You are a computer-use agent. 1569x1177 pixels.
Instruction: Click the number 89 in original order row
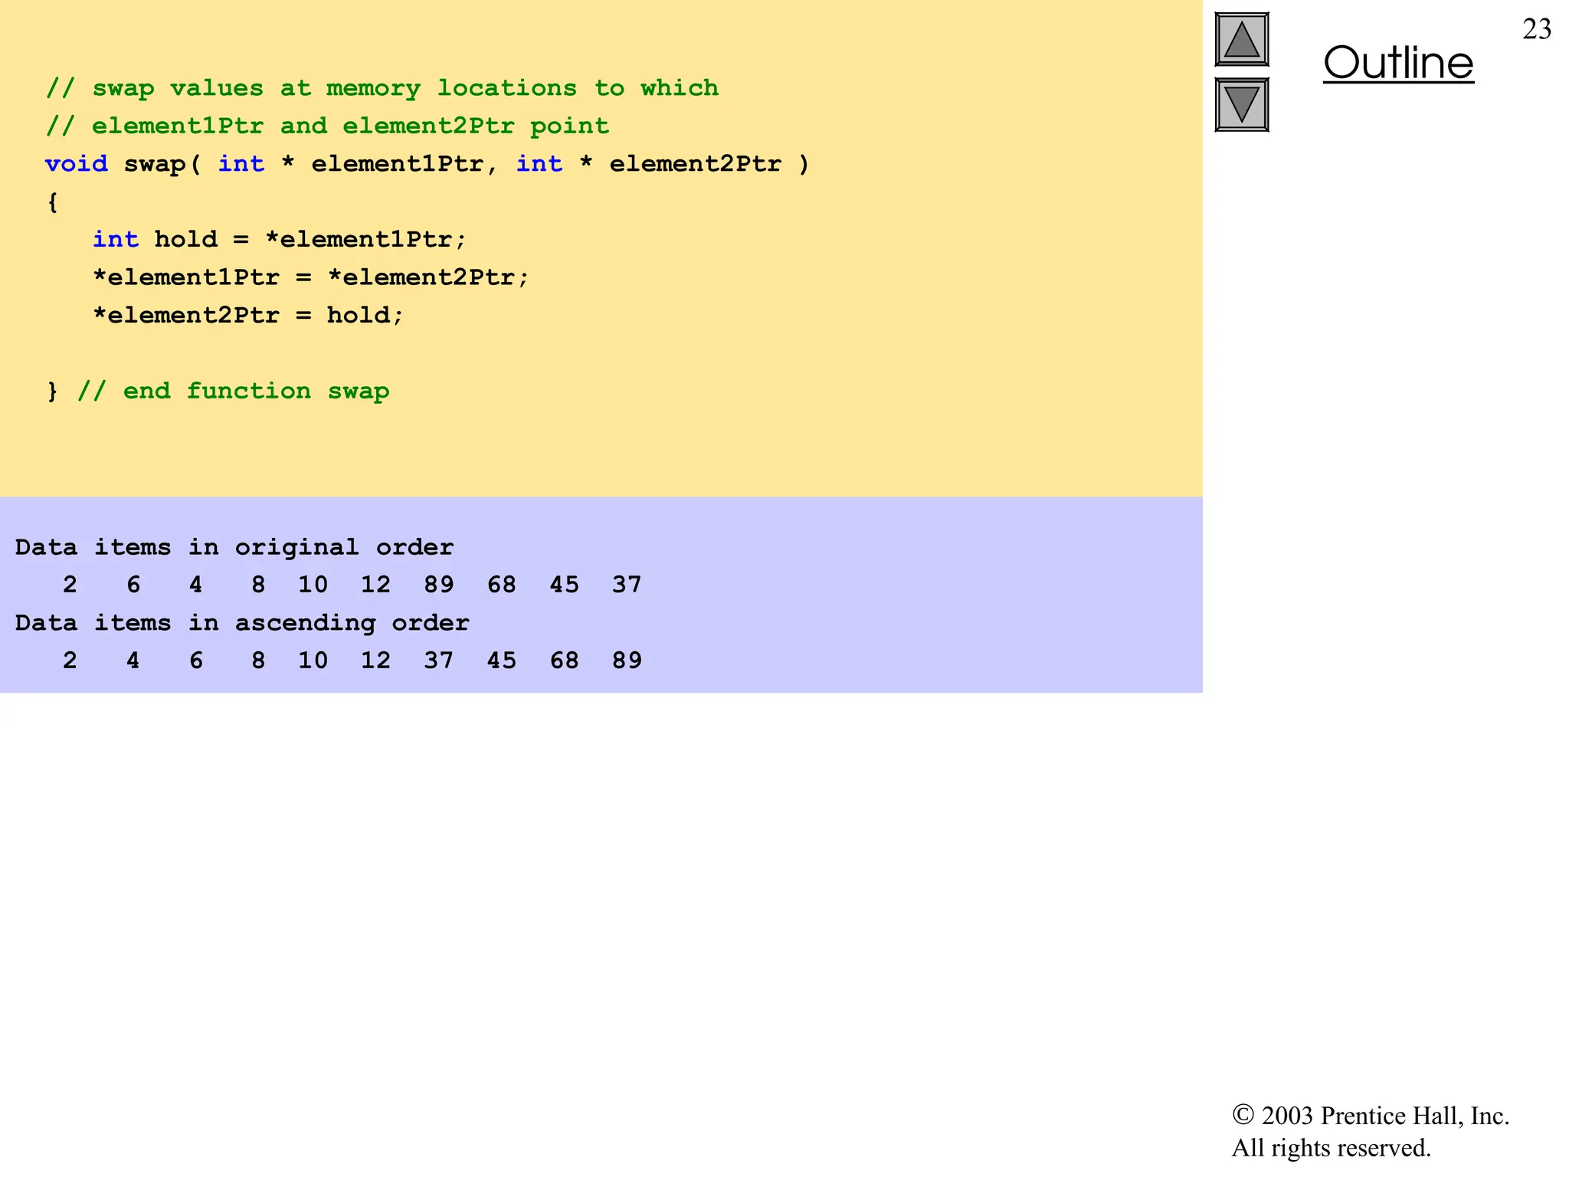(438, 585)
